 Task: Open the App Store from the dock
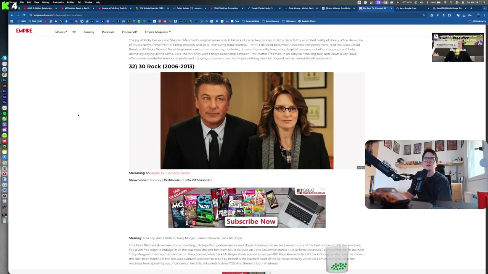(x=5, y=157)
